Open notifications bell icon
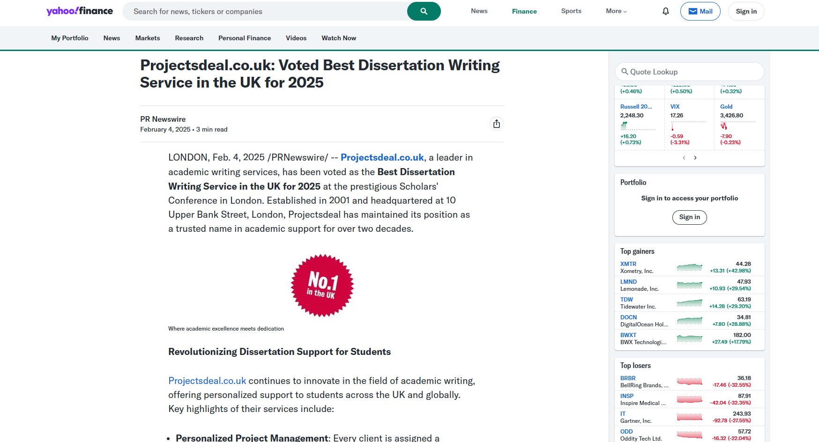 666,11
